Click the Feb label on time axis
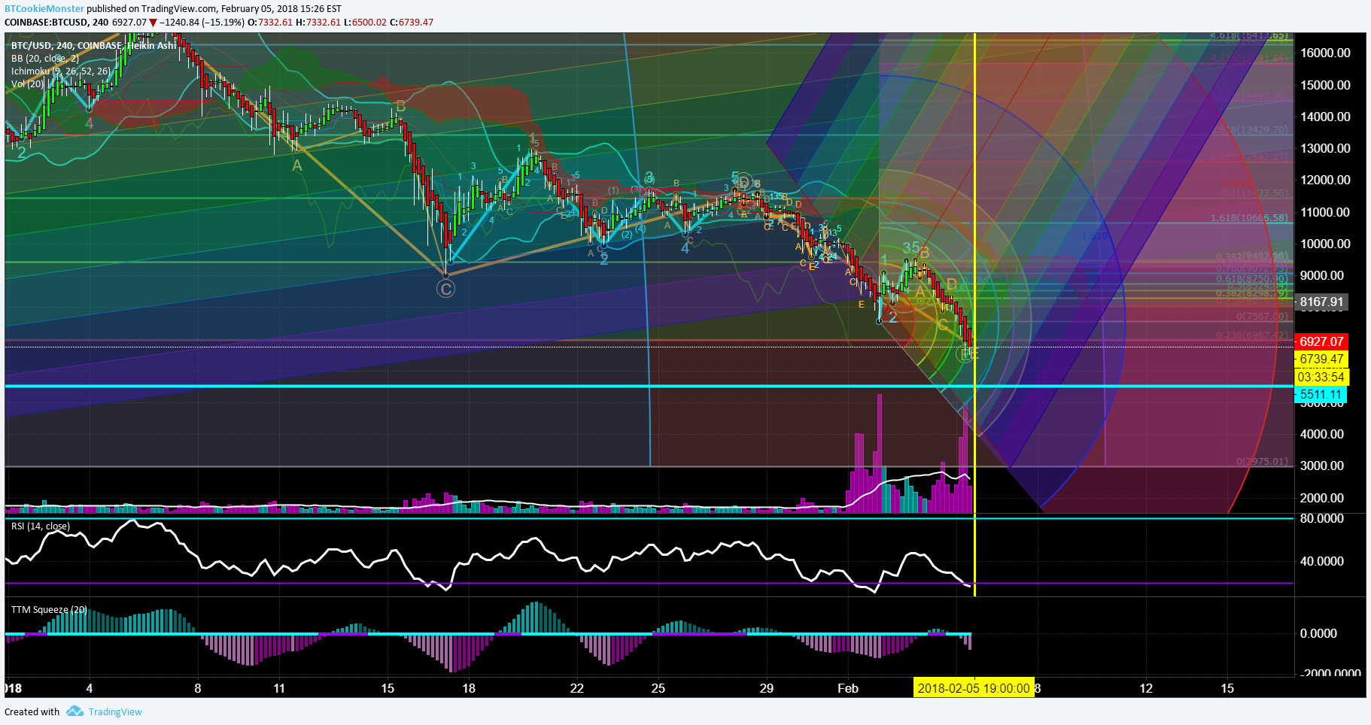The width and height of the screenshot is (1371, 725). pos(848,688)
